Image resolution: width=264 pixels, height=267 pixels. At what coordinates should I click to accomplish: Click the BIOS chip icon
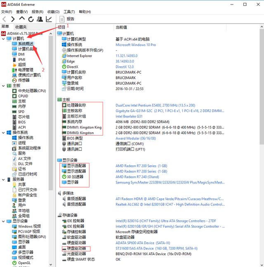click(x=14, y=122)
